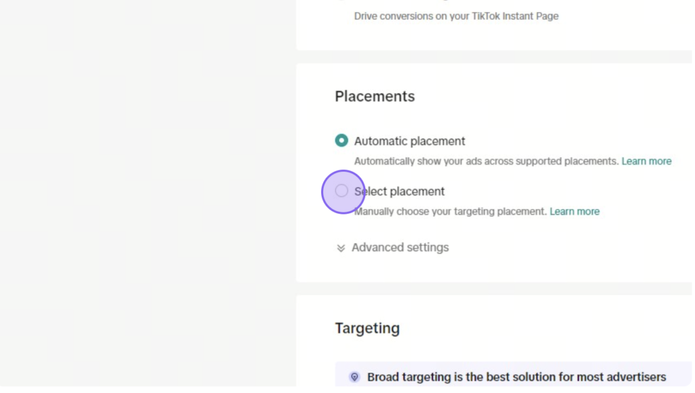Click the double-chevron icon beside Advanced settings

[341, 248]
